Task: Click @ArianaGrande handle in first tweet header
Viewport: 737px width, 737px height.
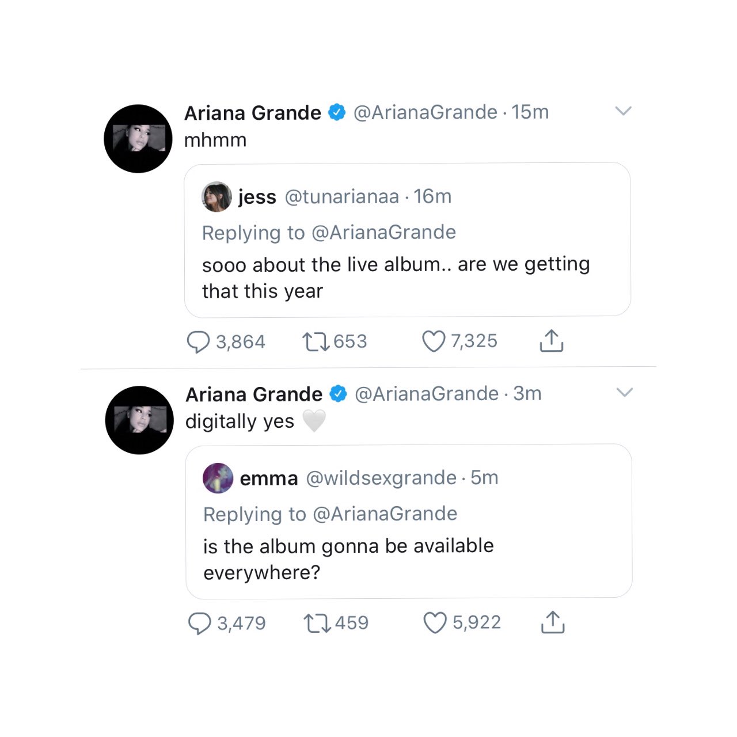Action: pyautogui.click(x=425, y=112)
